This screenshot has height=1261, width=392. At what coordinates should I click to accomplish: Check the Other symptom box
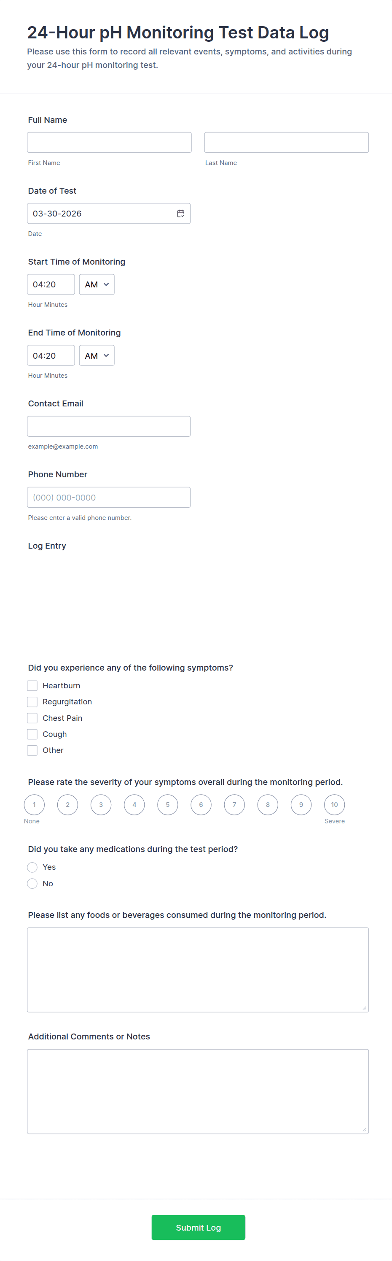tap(32, 750)
